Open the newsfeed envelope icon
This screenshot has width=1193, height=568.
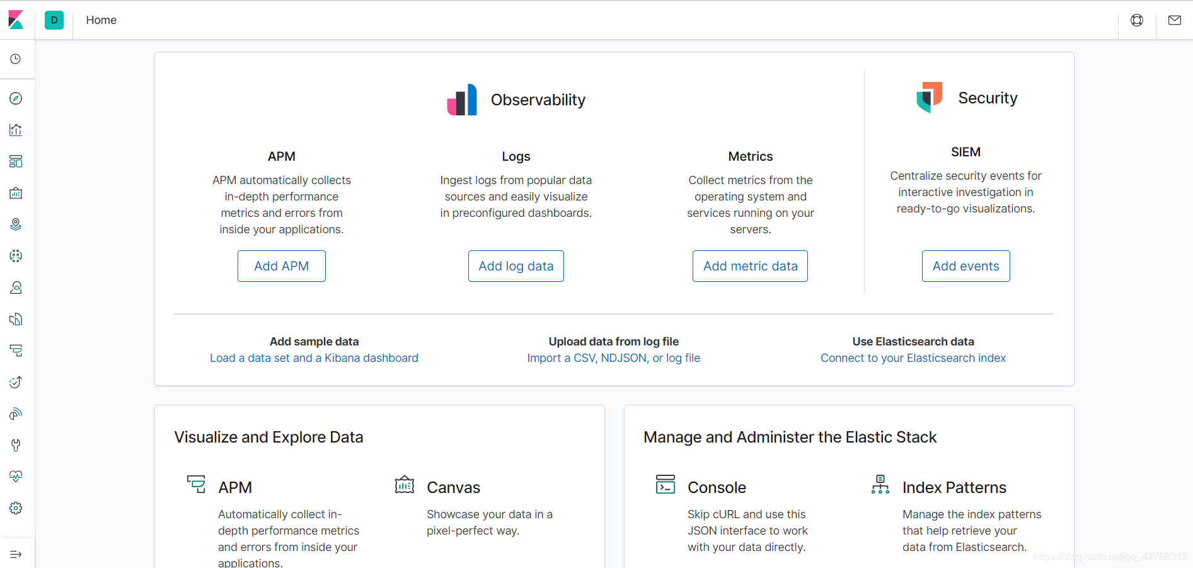coord(1175,20)
